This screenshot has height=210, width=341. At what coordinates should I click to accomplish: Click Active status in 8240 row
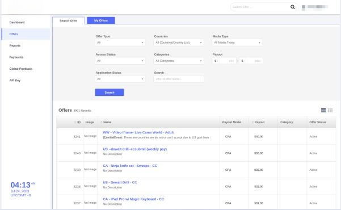tap(313, 153)
